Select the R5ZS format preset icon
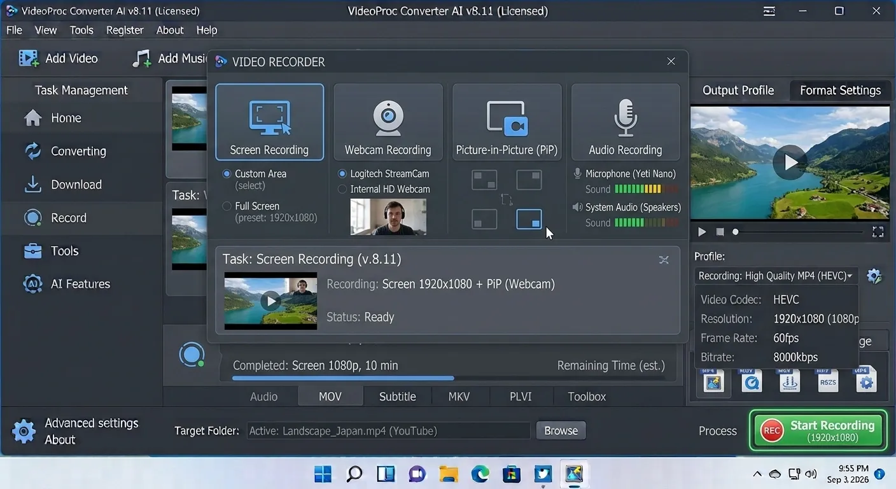Screen dimensions: 896x489 [828, 381]
